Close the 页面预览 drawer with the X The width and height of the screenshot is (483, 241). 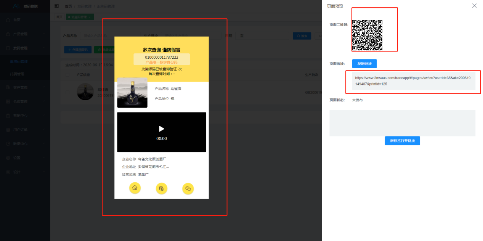(x=474, y=6)
